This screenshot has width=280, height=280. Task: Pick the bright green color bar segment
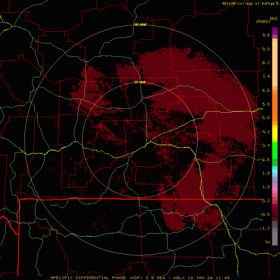[275, 150]
